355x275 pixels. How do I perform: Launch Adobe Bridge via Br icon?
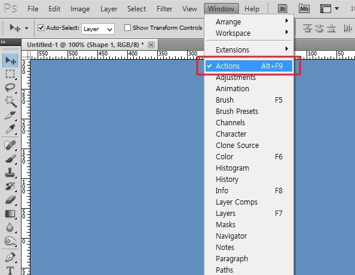coord(283,9)
